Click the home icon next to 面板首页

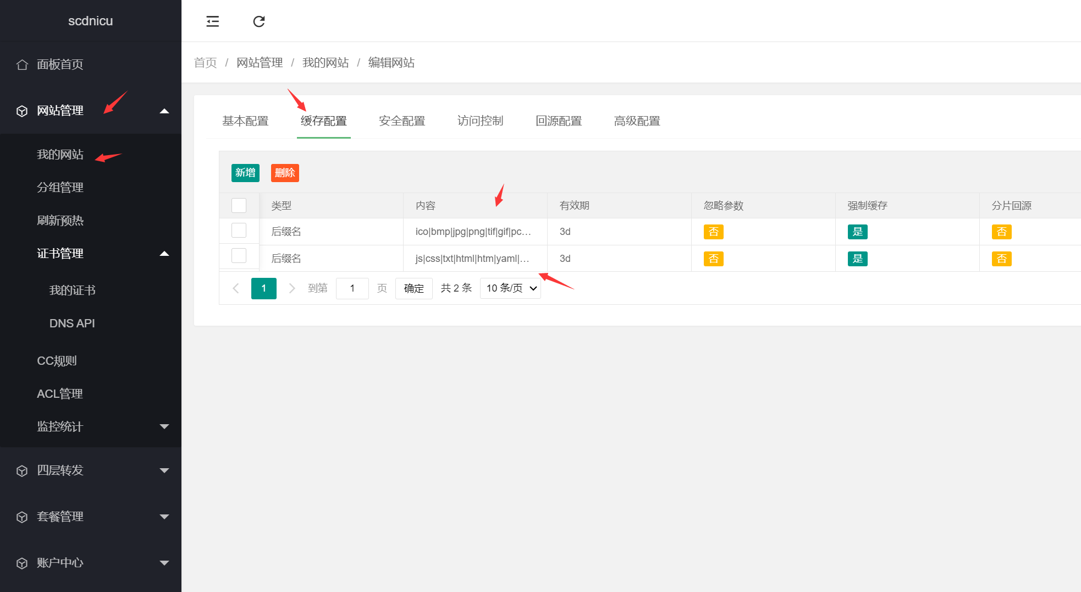point(21,64)
